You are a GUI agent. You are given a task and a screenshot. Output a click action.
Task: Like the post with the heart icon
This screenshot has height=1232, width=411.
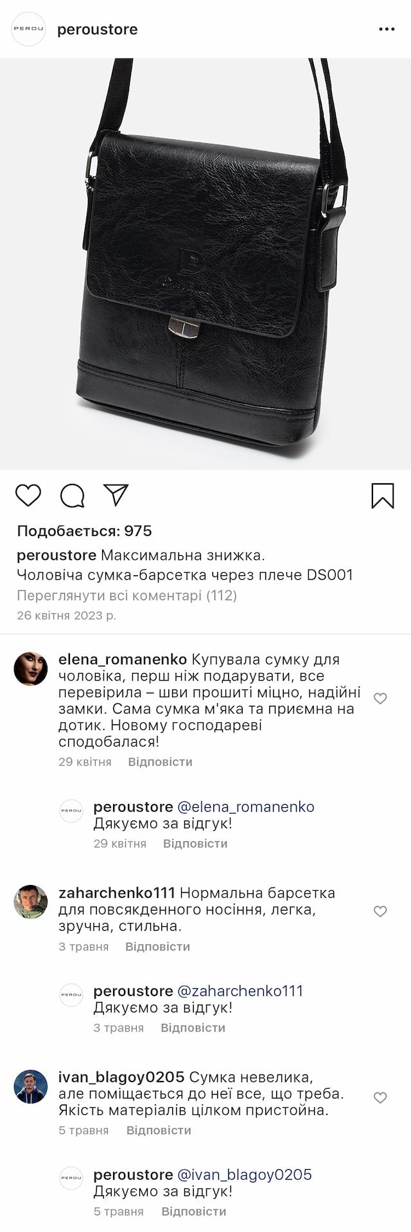point(28,495)
